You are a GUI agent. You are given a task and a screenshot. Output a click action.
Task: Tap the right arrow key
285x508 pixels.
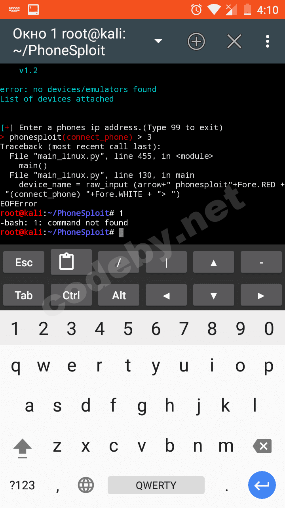point(261,295)
